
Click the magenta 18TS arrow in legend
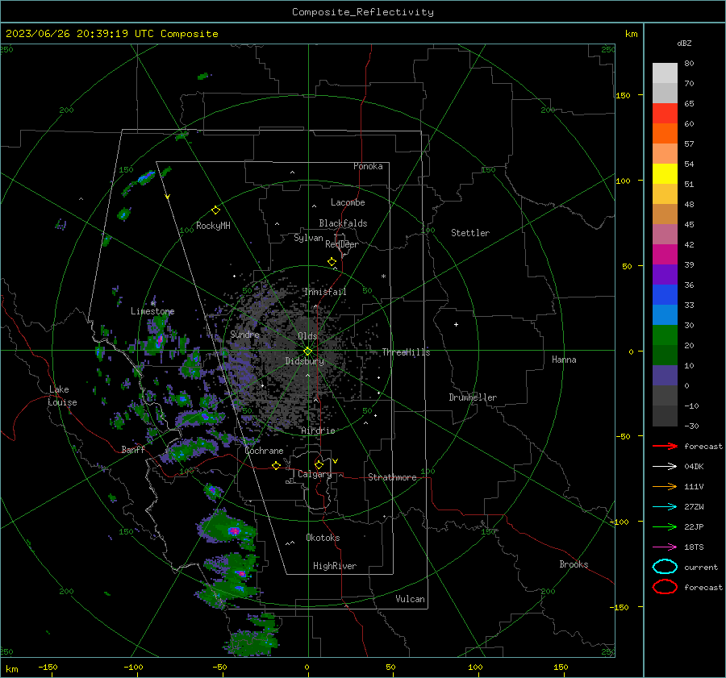[x=665, y=547]
